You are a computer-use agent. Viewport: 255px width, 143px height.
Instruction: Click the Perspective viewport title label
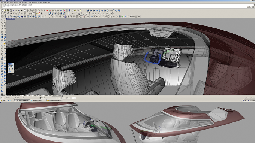[11, 19]
